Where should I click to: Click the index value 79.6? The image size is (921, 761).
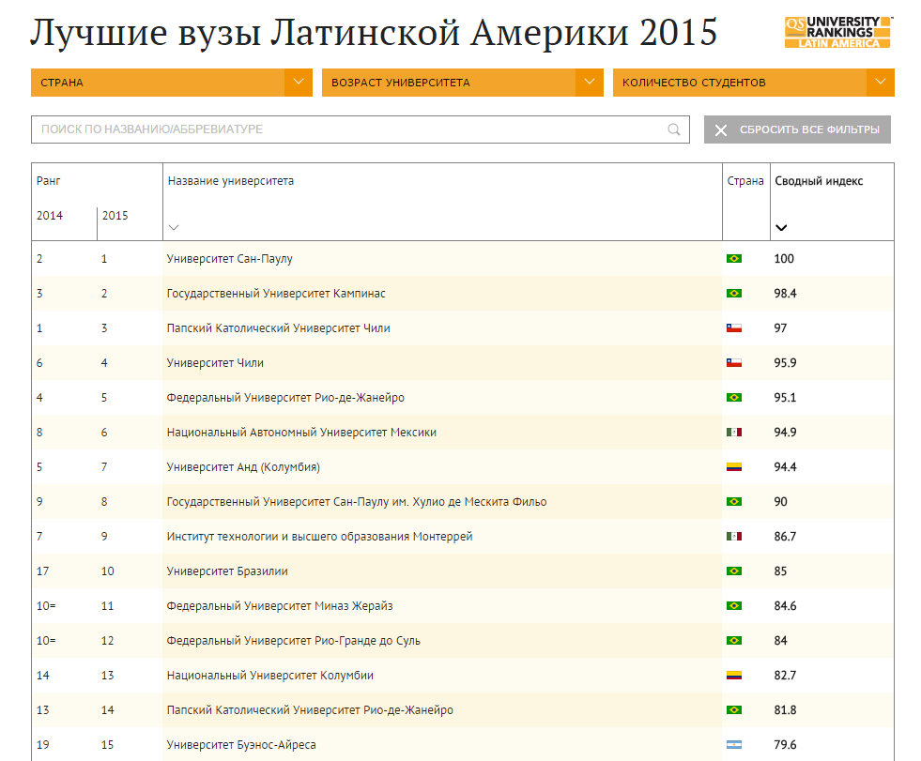coord(785,744)
